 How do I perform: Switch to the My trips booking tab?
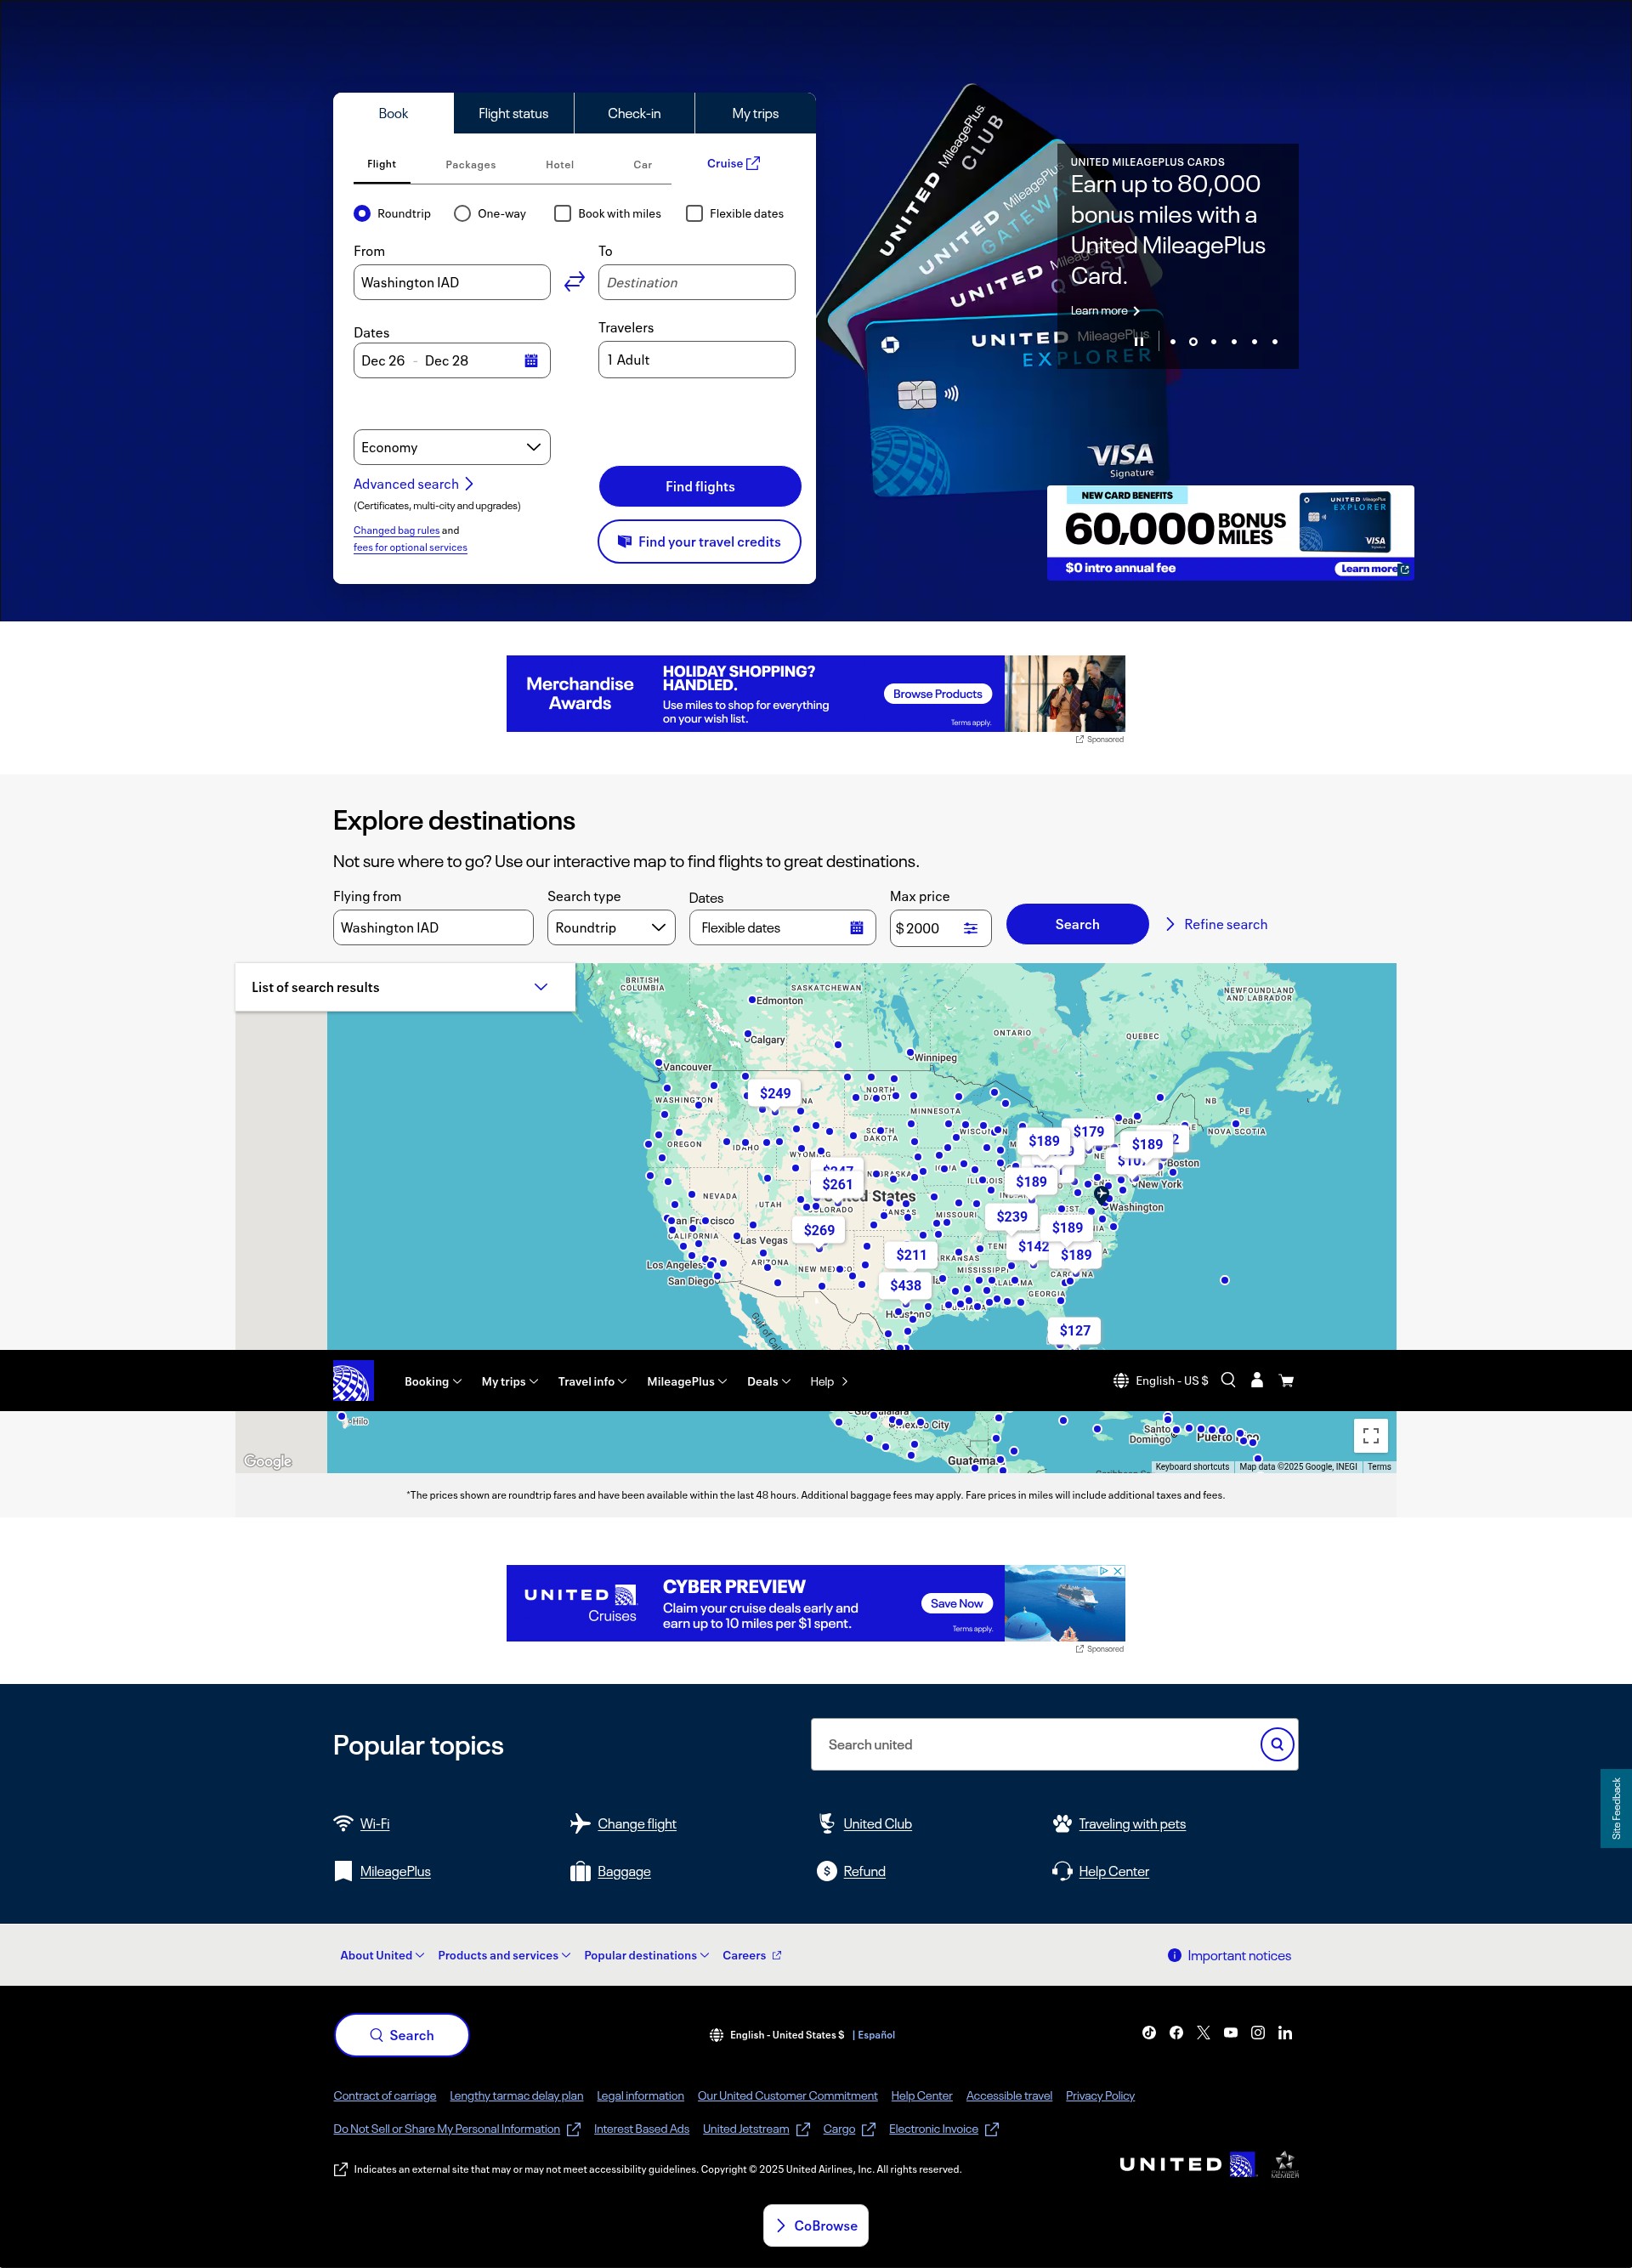click(x=755, y=113)
